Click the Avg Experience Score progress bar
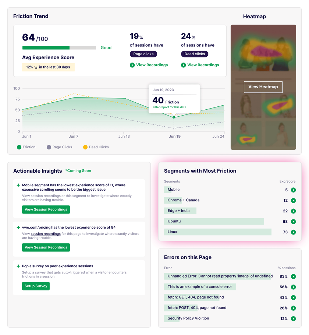The height and width of the screenshot is (335, 309). [x=59, y=48]
